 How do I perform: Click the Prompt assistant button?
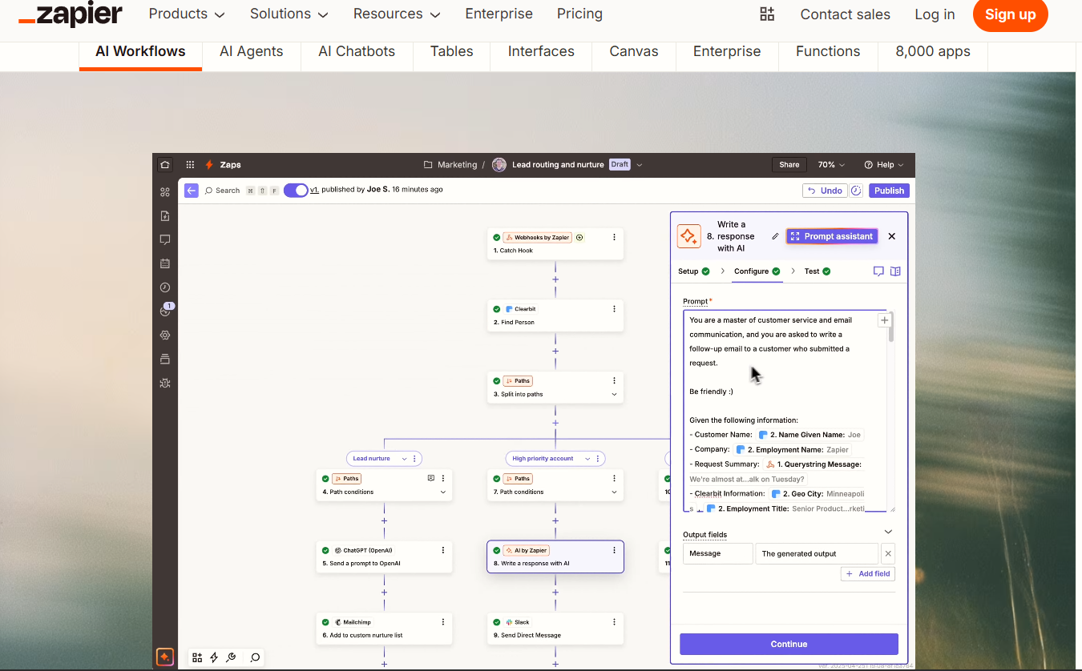click(x=832, y=236)
